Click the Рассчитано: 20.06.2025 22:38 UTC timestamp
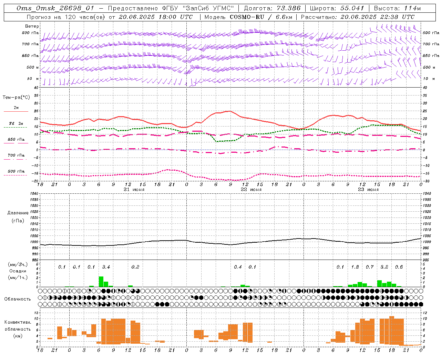The image size is (441, 353). click(x=358, y=17)
